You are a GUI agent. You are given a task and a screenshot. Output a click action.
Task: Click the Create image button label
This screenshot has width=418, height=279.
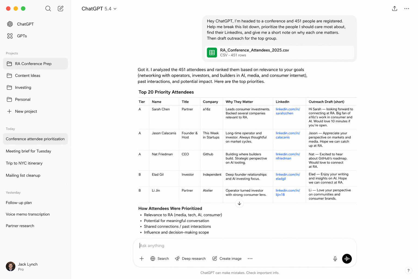230,259
